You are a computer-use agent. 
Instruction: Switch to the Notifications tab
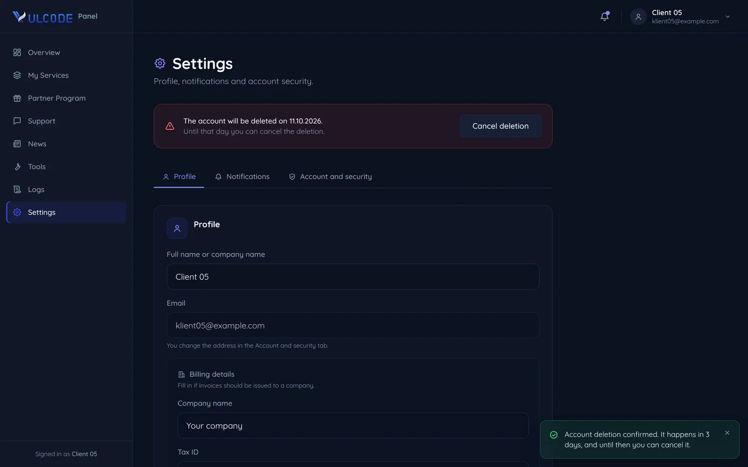click(x=242, y=177)
